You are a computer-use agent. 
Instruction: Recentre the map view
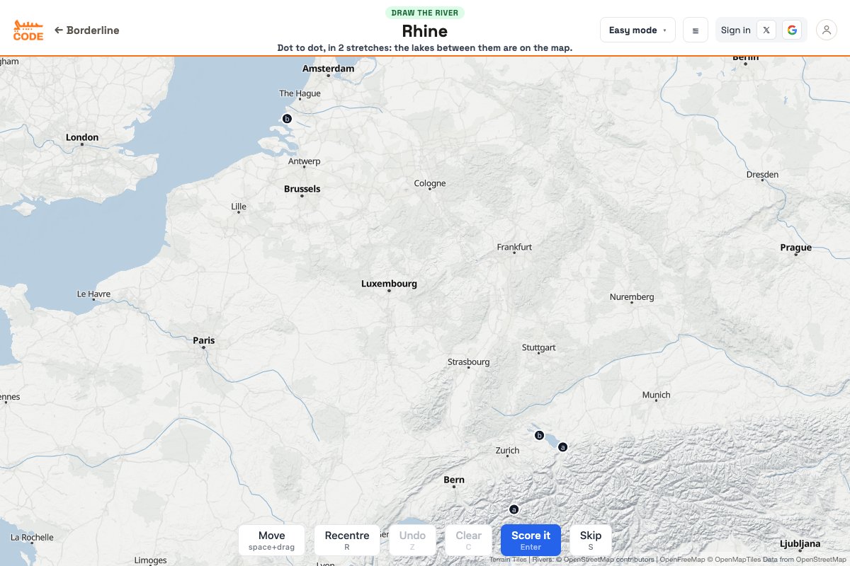click(347, 540)
